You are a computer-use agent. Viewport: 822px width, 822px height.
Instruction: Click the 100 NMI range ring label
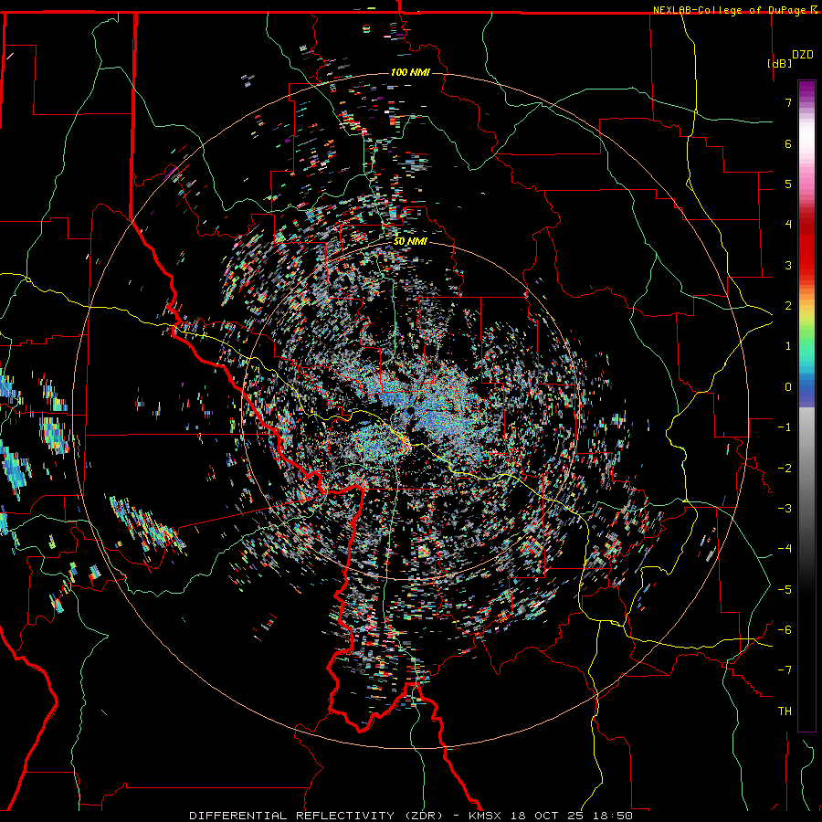410,72
